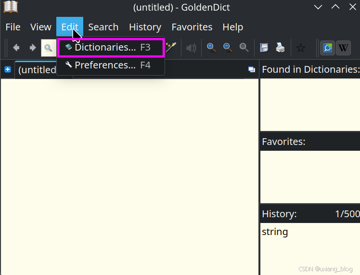Click the blue plus new tab button
The height and width of the screenshot is (275, 360).
8,69
